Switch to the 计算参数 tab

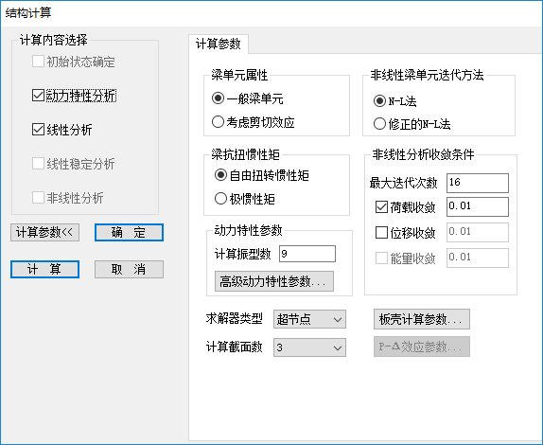(x=219, y=44)
